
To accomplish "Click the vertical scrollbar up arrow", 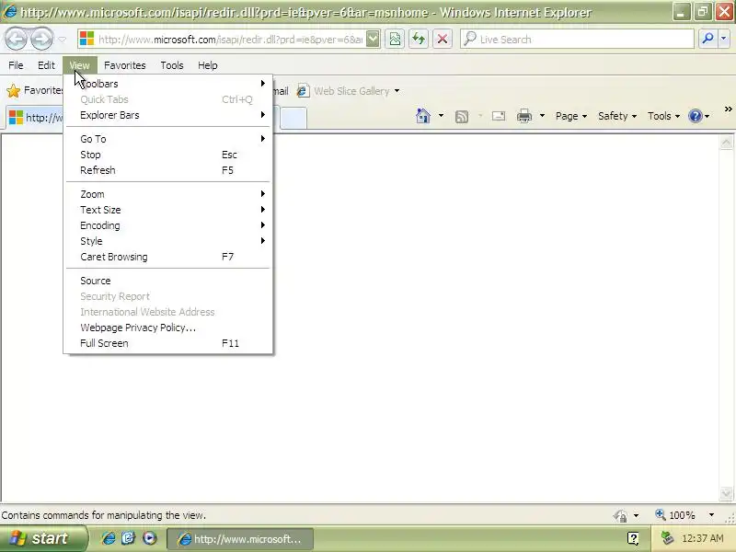I will pyautogui.click(x=726, y=144).
